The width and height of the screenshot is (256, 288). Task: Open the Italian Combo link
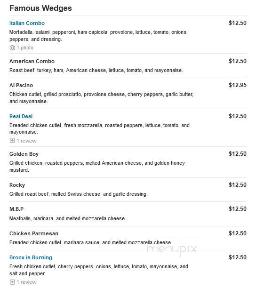[x=27, y=23]
